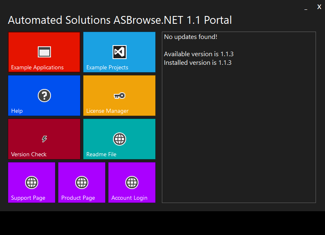
Task: Go to the Product Page label
Action: (78, 198)
